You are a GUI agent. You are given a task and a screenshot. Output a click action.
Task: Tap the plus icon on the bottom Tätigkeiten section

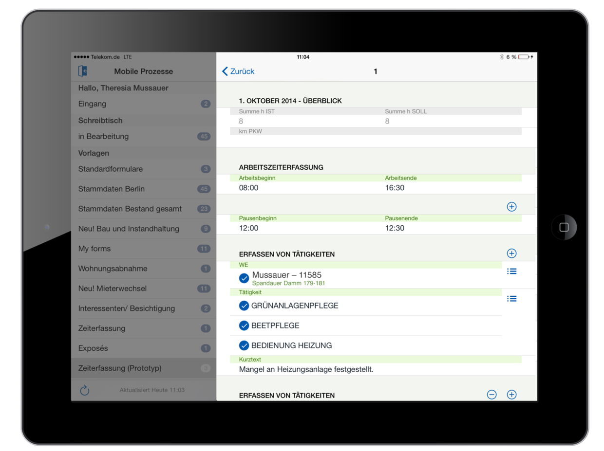point(511,395)
